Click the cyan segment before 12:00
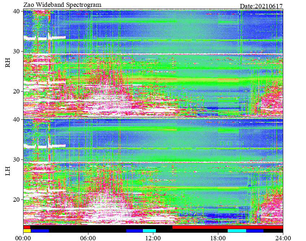 click(x=149, y=231)
